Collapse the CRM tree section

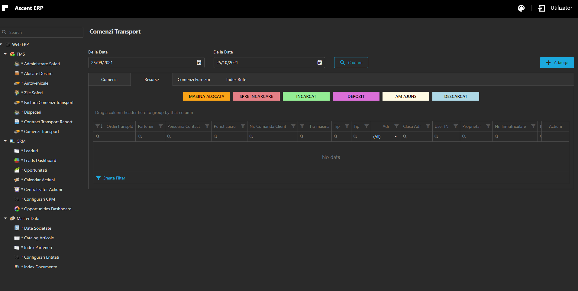coord(5,141)
